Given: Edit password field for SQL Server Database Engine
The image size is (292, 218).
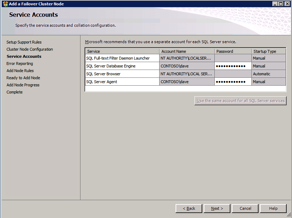Looking at the screenshot, I should [233, 66].
